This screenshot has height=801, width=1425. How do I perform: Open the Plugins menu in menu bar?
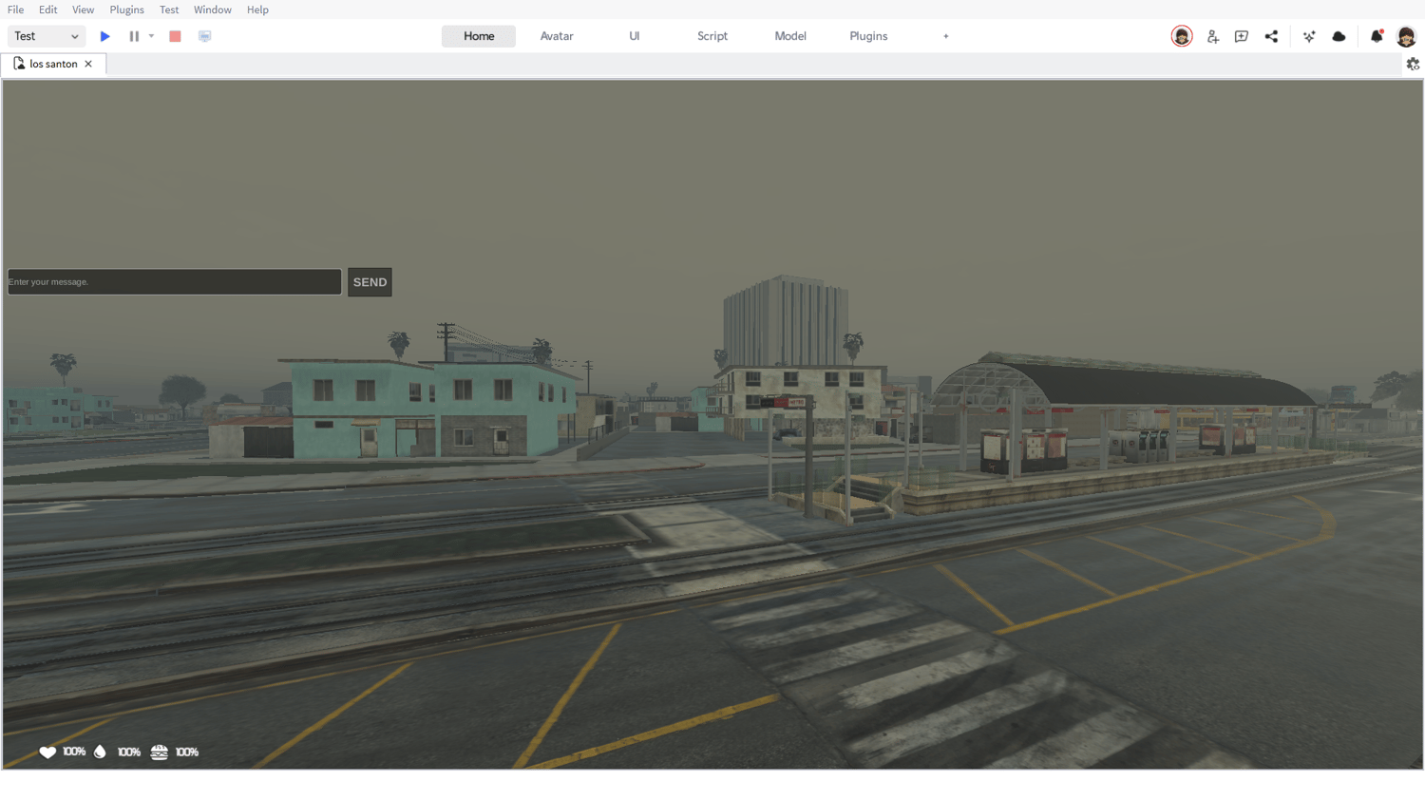pos(126,10)
